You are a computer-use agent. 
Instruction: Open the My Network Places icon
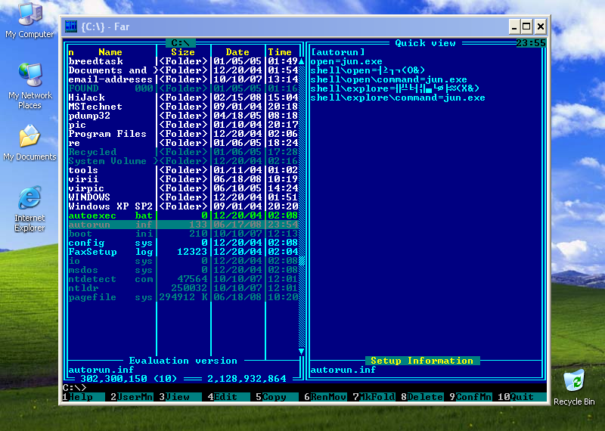coord(30,85)
